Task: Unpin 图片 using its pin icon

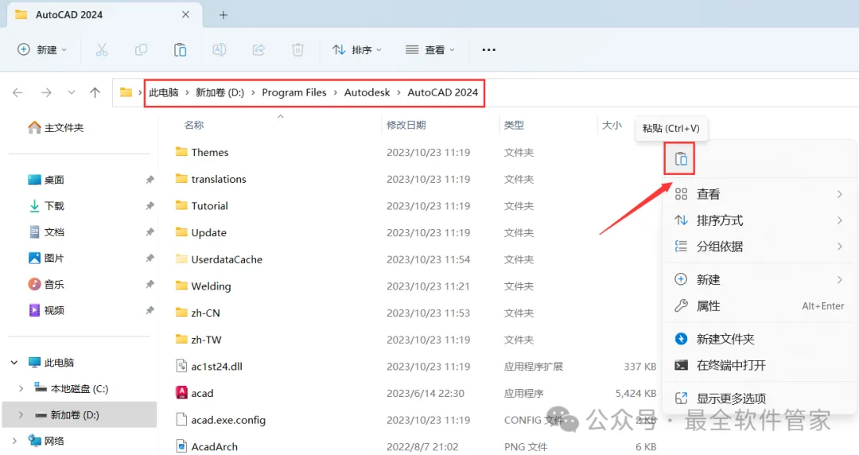Action: click(150, 259)
